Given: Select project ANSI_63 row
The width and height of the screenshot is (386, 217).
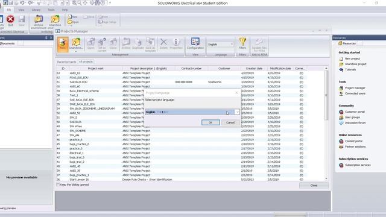Looking at the screenshot, I should pos(182,73).
